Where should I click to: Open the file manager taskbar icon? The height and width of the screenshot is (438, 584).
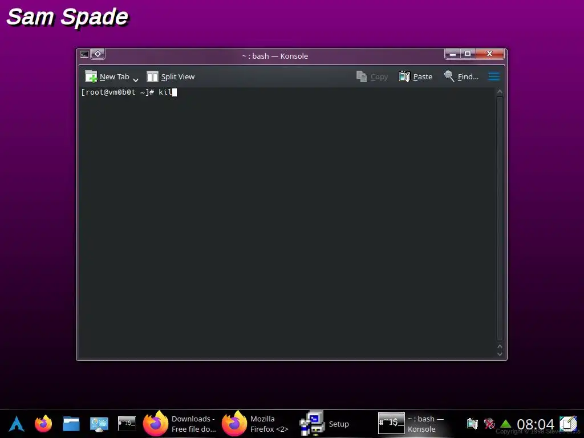click(71, 424)
